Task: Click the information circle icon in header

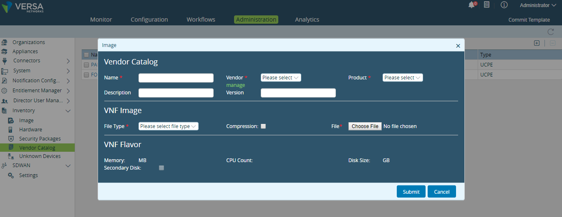Action: [504, 5]
